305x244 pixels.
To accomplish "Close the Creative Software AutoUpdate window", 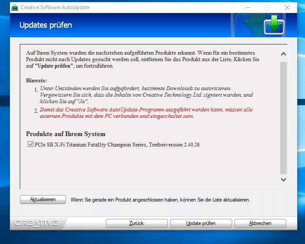I will 287,7.
